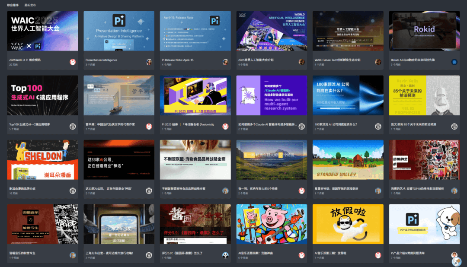Click the panda avatar on 评分5.9 card
467x267 pixels.
(x=225, y=255)
